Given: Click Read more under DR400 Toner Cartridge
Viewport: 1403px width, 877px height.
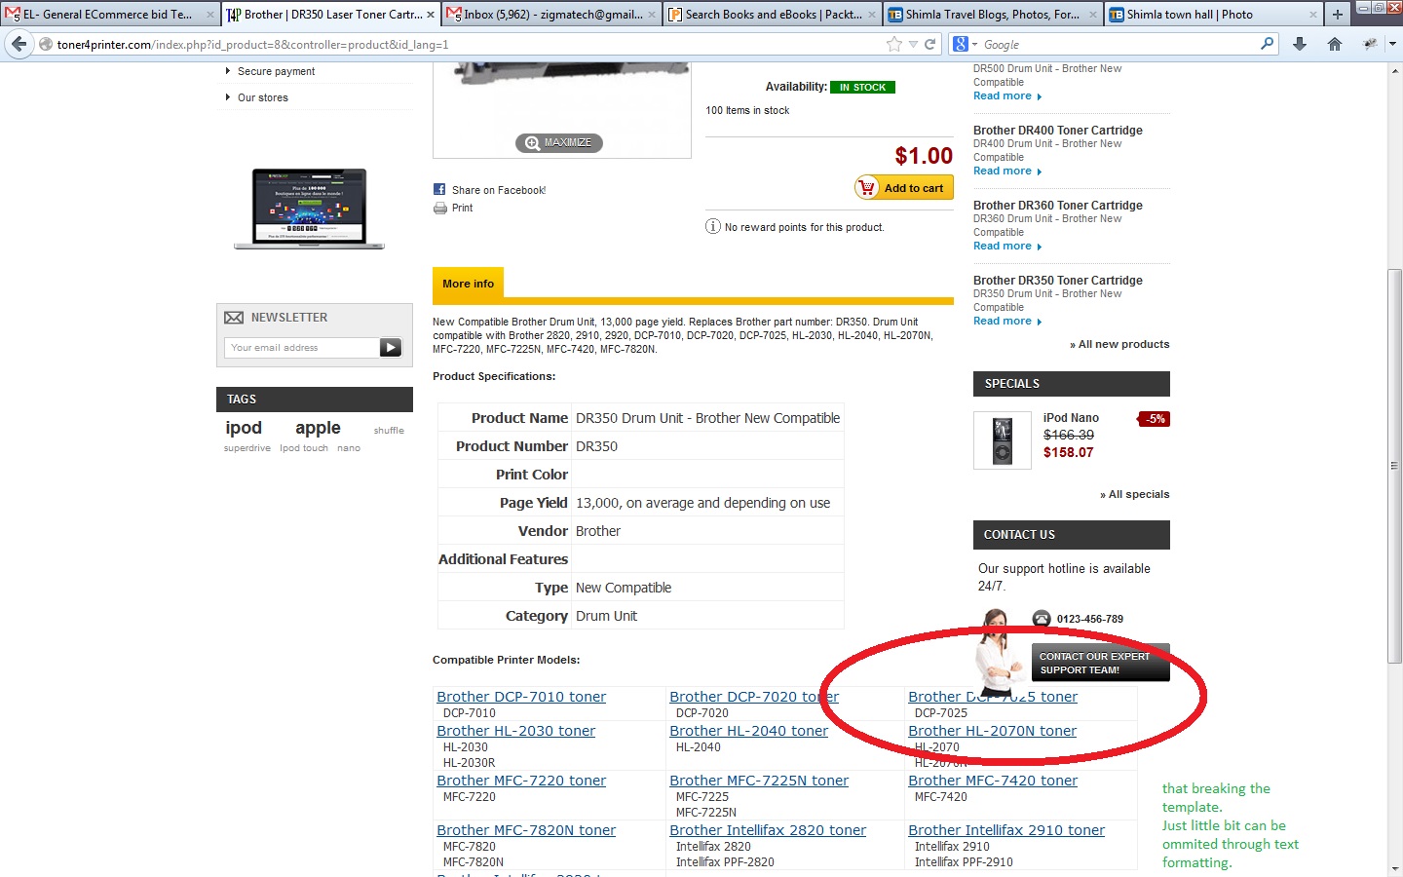Looking at the screenshot, I should pyautogui.click(x=1007, y=171).
